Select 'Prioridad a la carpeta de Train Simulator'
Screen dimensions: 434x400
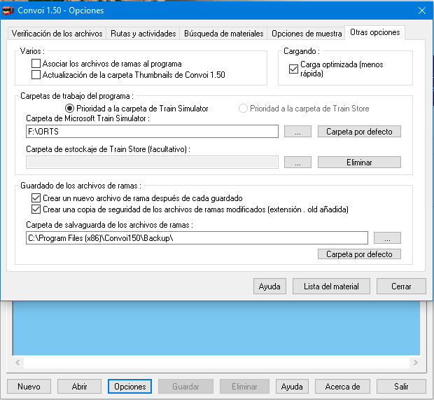click(69, 109)
